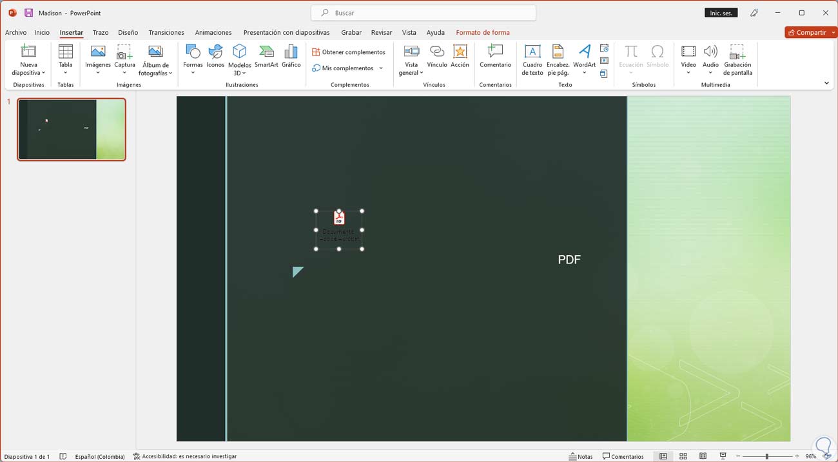This screenshot has height=462, width=838.
Task: Insert a Gráfico chart
Action: tap(291, 56)
